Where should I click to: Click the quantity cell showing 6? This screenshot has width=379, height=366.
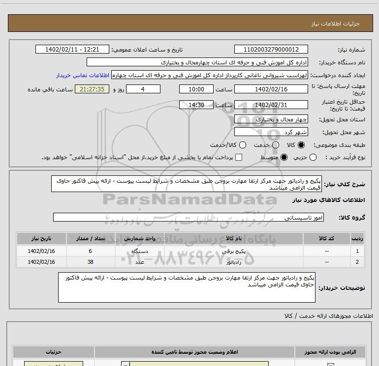click(91, 251)
